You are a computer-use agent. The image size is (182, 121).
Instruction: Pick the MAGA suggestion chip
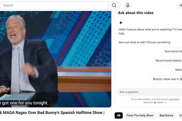178,70
